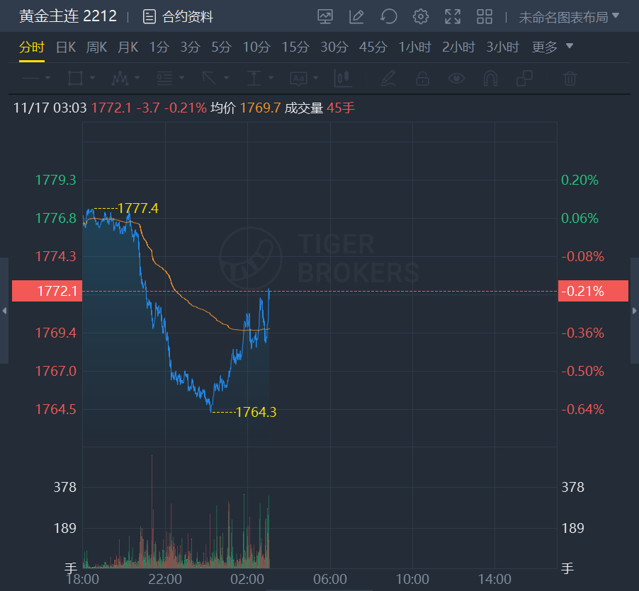639x591 pixels.
Task: Open the grid layout icon
Action: [x=485, y=16]
